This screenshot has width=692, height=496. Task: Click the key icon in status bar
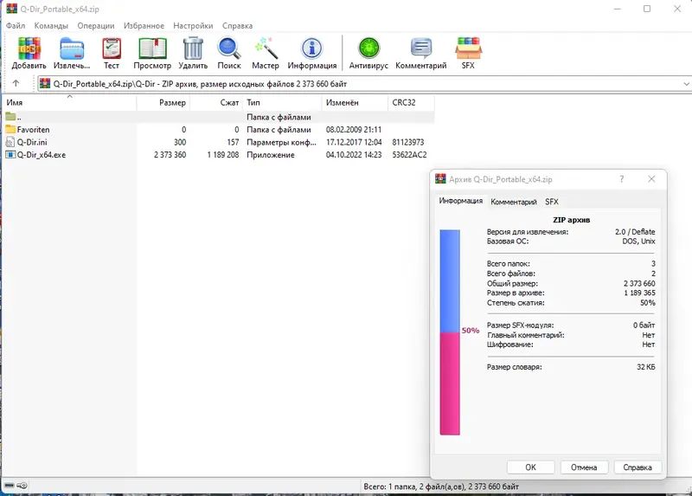point(22,485)
